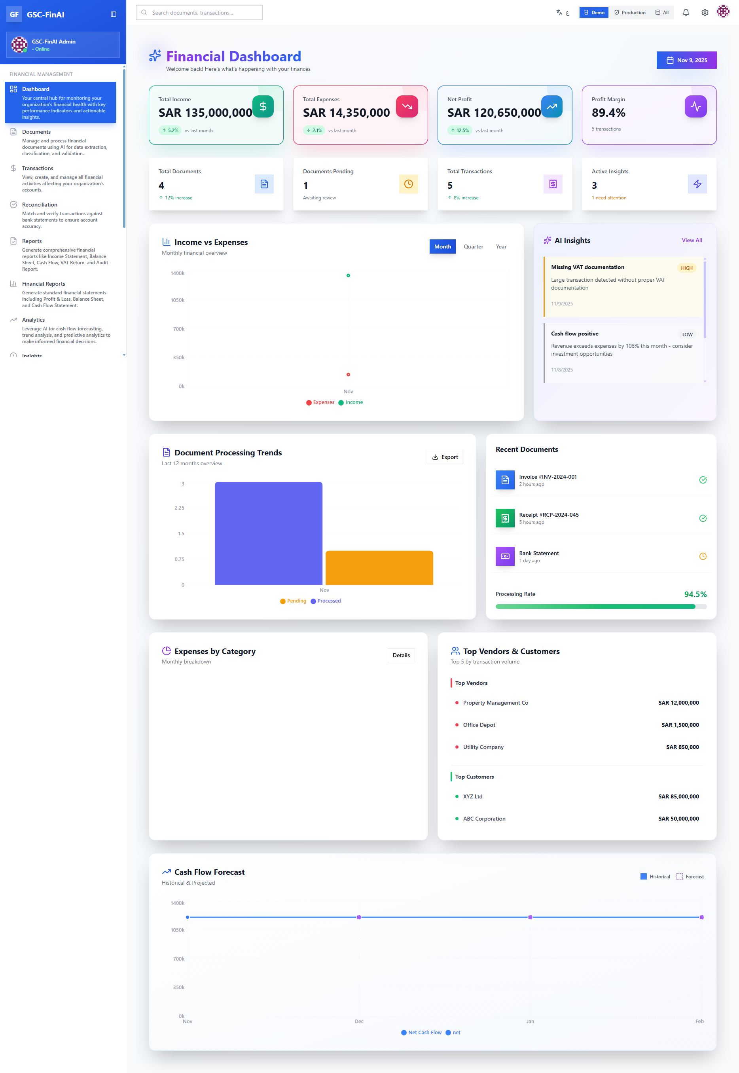
Task: Click the Transactions sidebar dollar icon
Action: (13, 168)
